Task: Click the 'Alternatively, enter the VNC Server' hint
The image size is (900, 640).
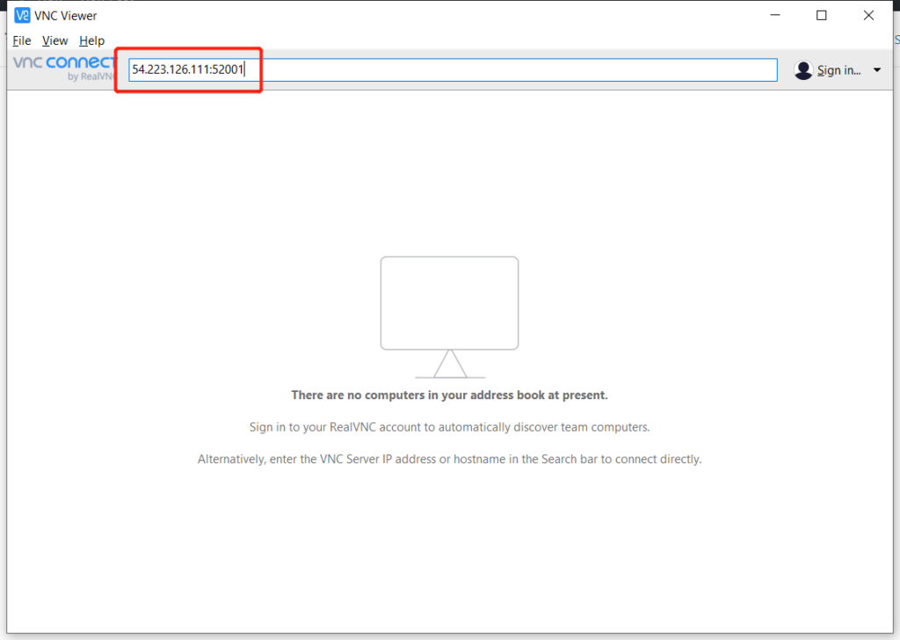Action: (x=449, y=459)
